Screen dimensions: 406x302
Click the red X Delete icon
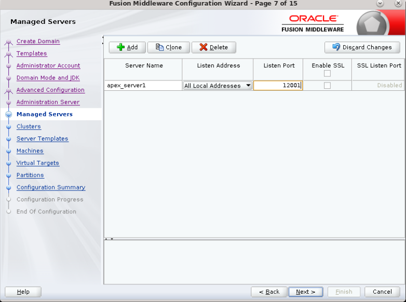(204, 47)
